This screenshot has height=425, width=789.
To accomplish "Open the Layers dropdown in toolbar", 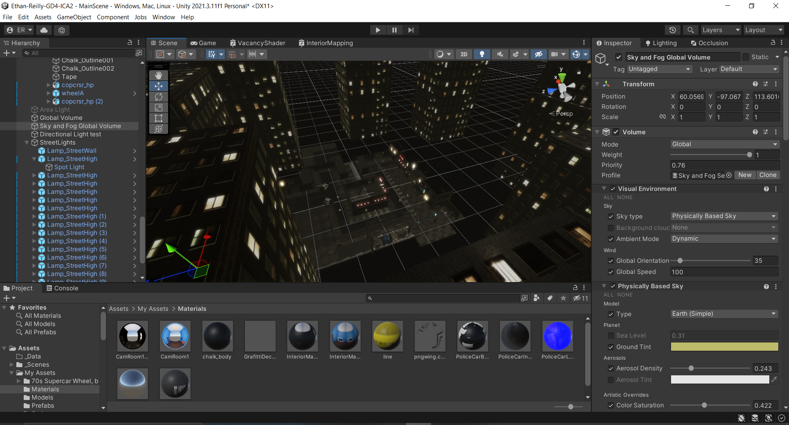I will tap(720, 30).
